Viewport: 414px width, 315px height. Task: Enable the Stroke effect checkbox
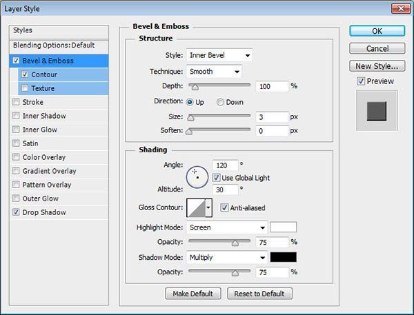pos(17,102)
